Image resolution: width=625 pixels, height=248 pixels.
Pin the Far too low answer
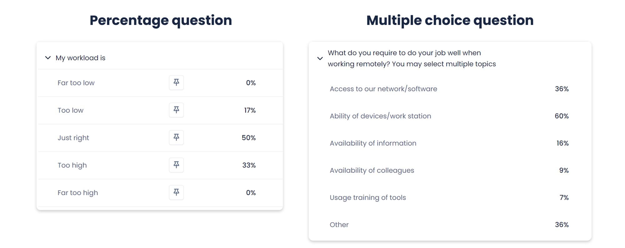point(176,83)
